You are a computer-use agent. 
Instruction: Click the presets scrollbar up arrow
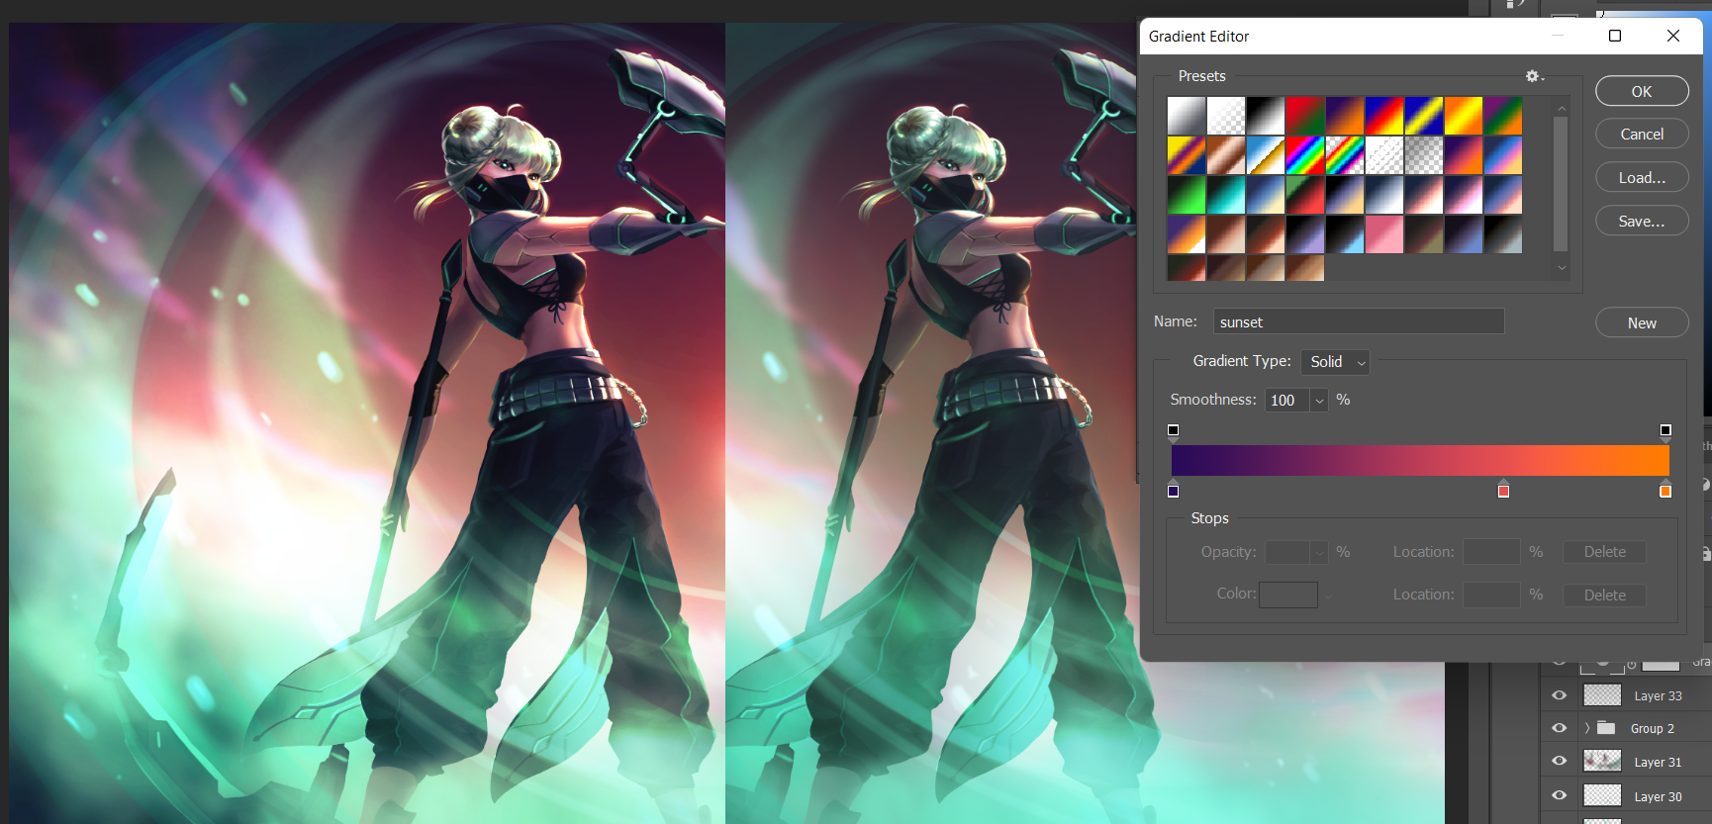click(x=1562, y=108)
